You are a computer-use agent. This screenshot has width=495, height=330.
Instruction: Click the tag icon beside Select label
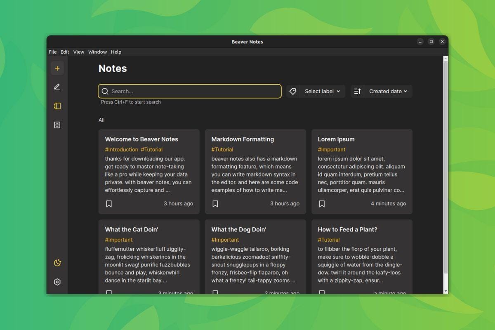[x=293, y=91]
